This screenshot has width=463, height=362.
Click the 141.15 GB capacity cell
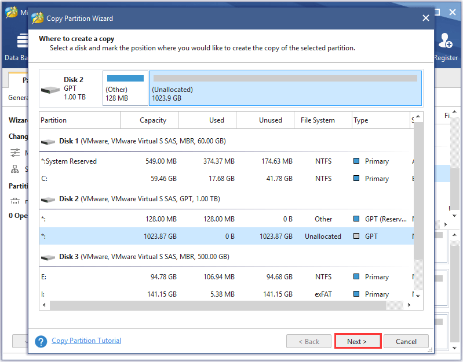(162, 294)
